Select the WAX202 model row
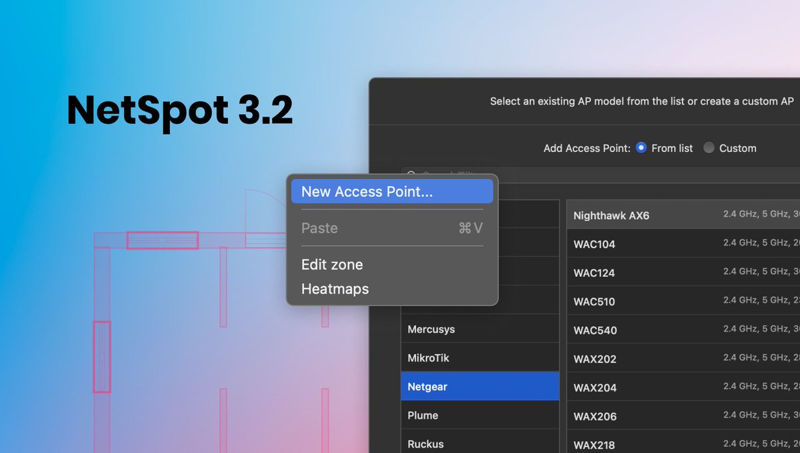 pos(683,358)
